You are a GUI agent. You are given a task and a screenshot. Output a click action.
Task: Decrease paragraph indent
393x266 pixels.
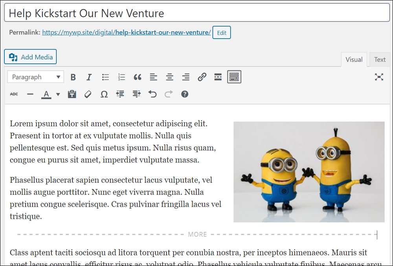click(120, 94)
